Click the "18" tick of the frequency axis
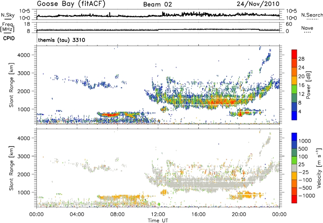Image resolution: width=323 pixels, height=223 pixels. pyautogui.click(x=27, y=24)
